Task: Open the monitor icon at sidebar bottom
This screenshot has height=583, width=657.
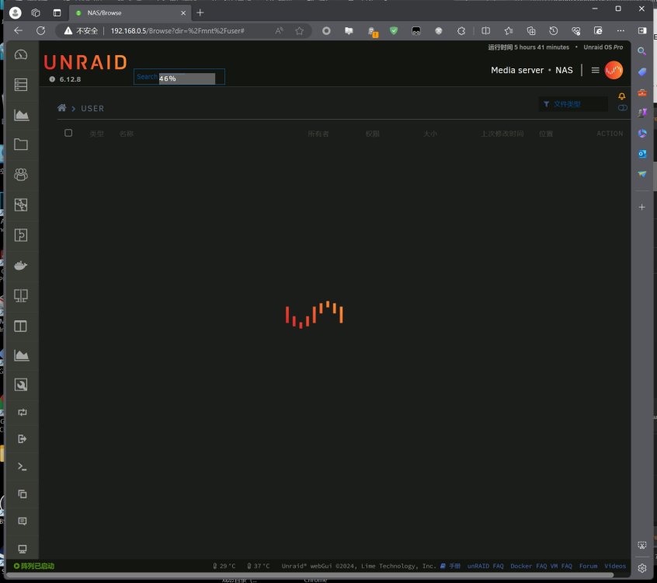Action: pyautogui.click(x=23, y=549)
